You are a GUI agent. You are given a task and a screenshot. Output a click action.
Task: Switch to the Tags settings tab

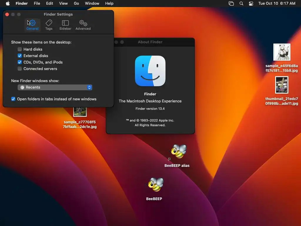(x=49, y=25)
